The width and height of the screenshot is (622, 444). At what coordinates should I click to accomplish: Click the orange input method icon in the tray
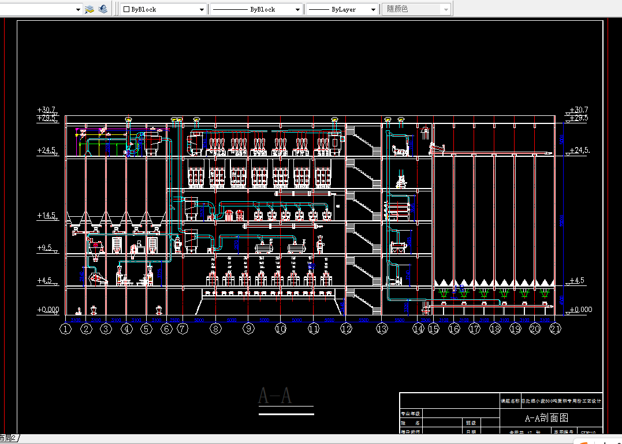[583, 442]
